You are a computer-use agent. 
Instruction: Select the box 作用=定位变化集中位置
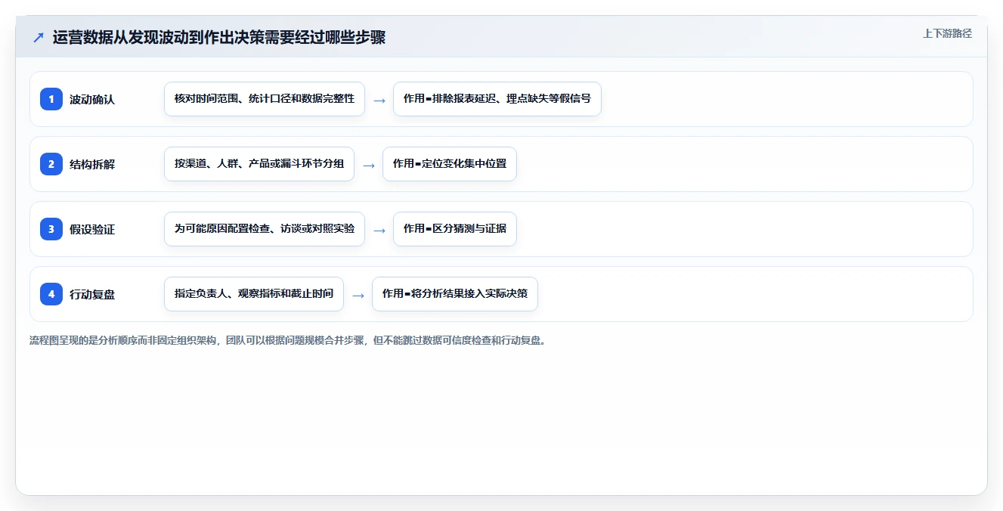[x=450, y=164]
